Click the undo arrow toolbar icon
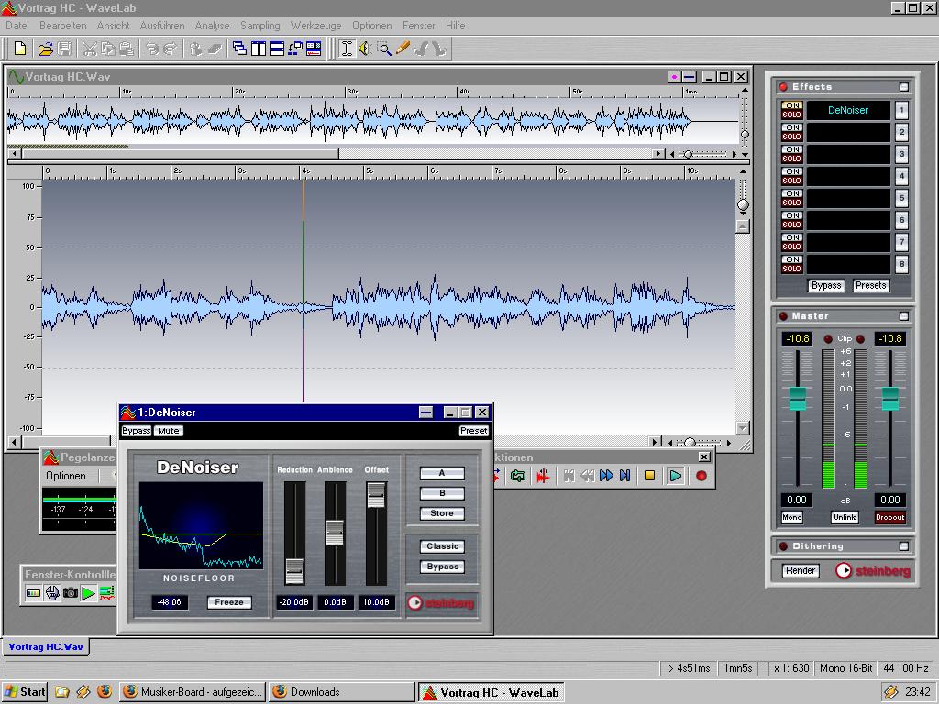 click(x=152, y=49)
